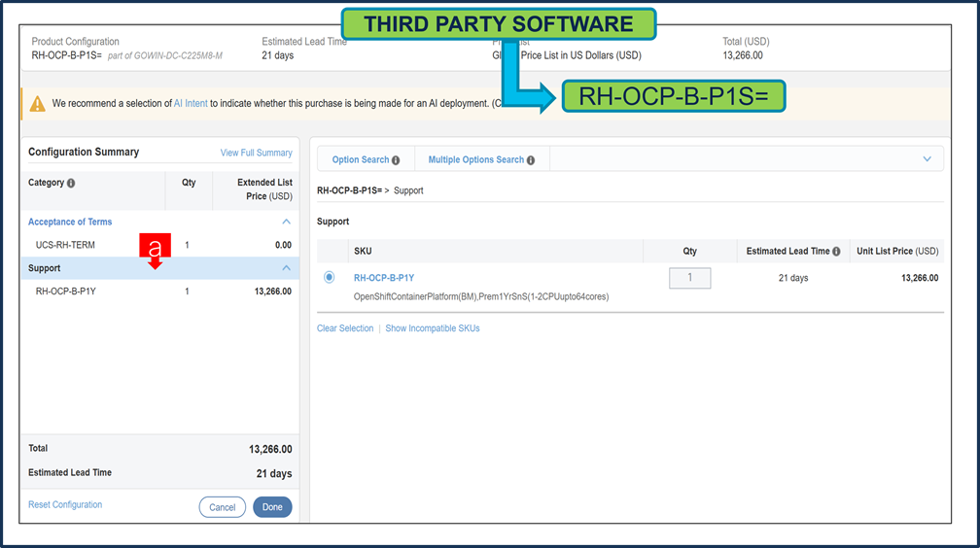Viewport: 980px width, 548px height.
Task: Click the Extended List Price header
Action: pyautogui.click(x=264, y=189)
